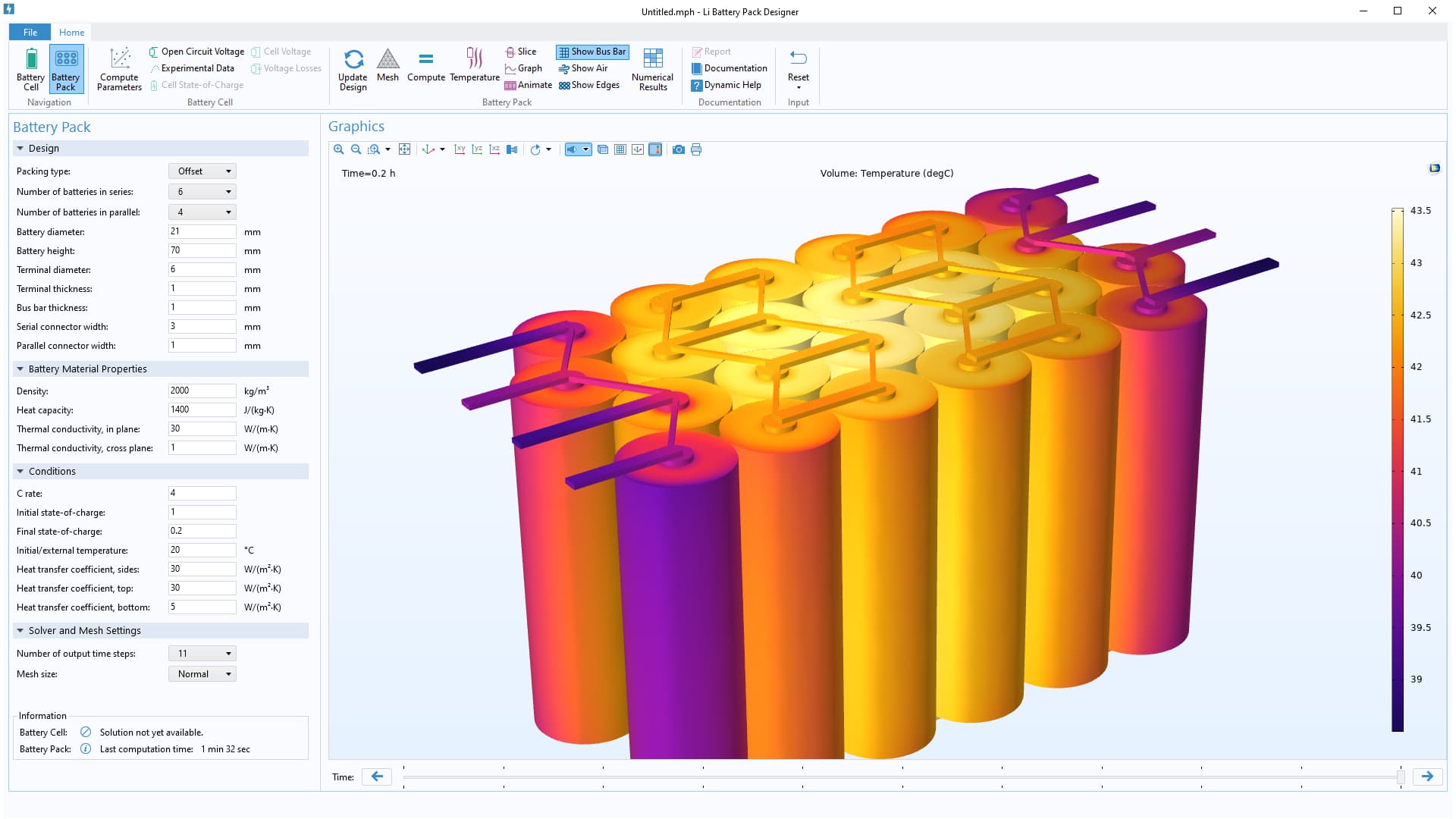
Task: Open the Packing type dropdown
Action: (x=202, y=171)
